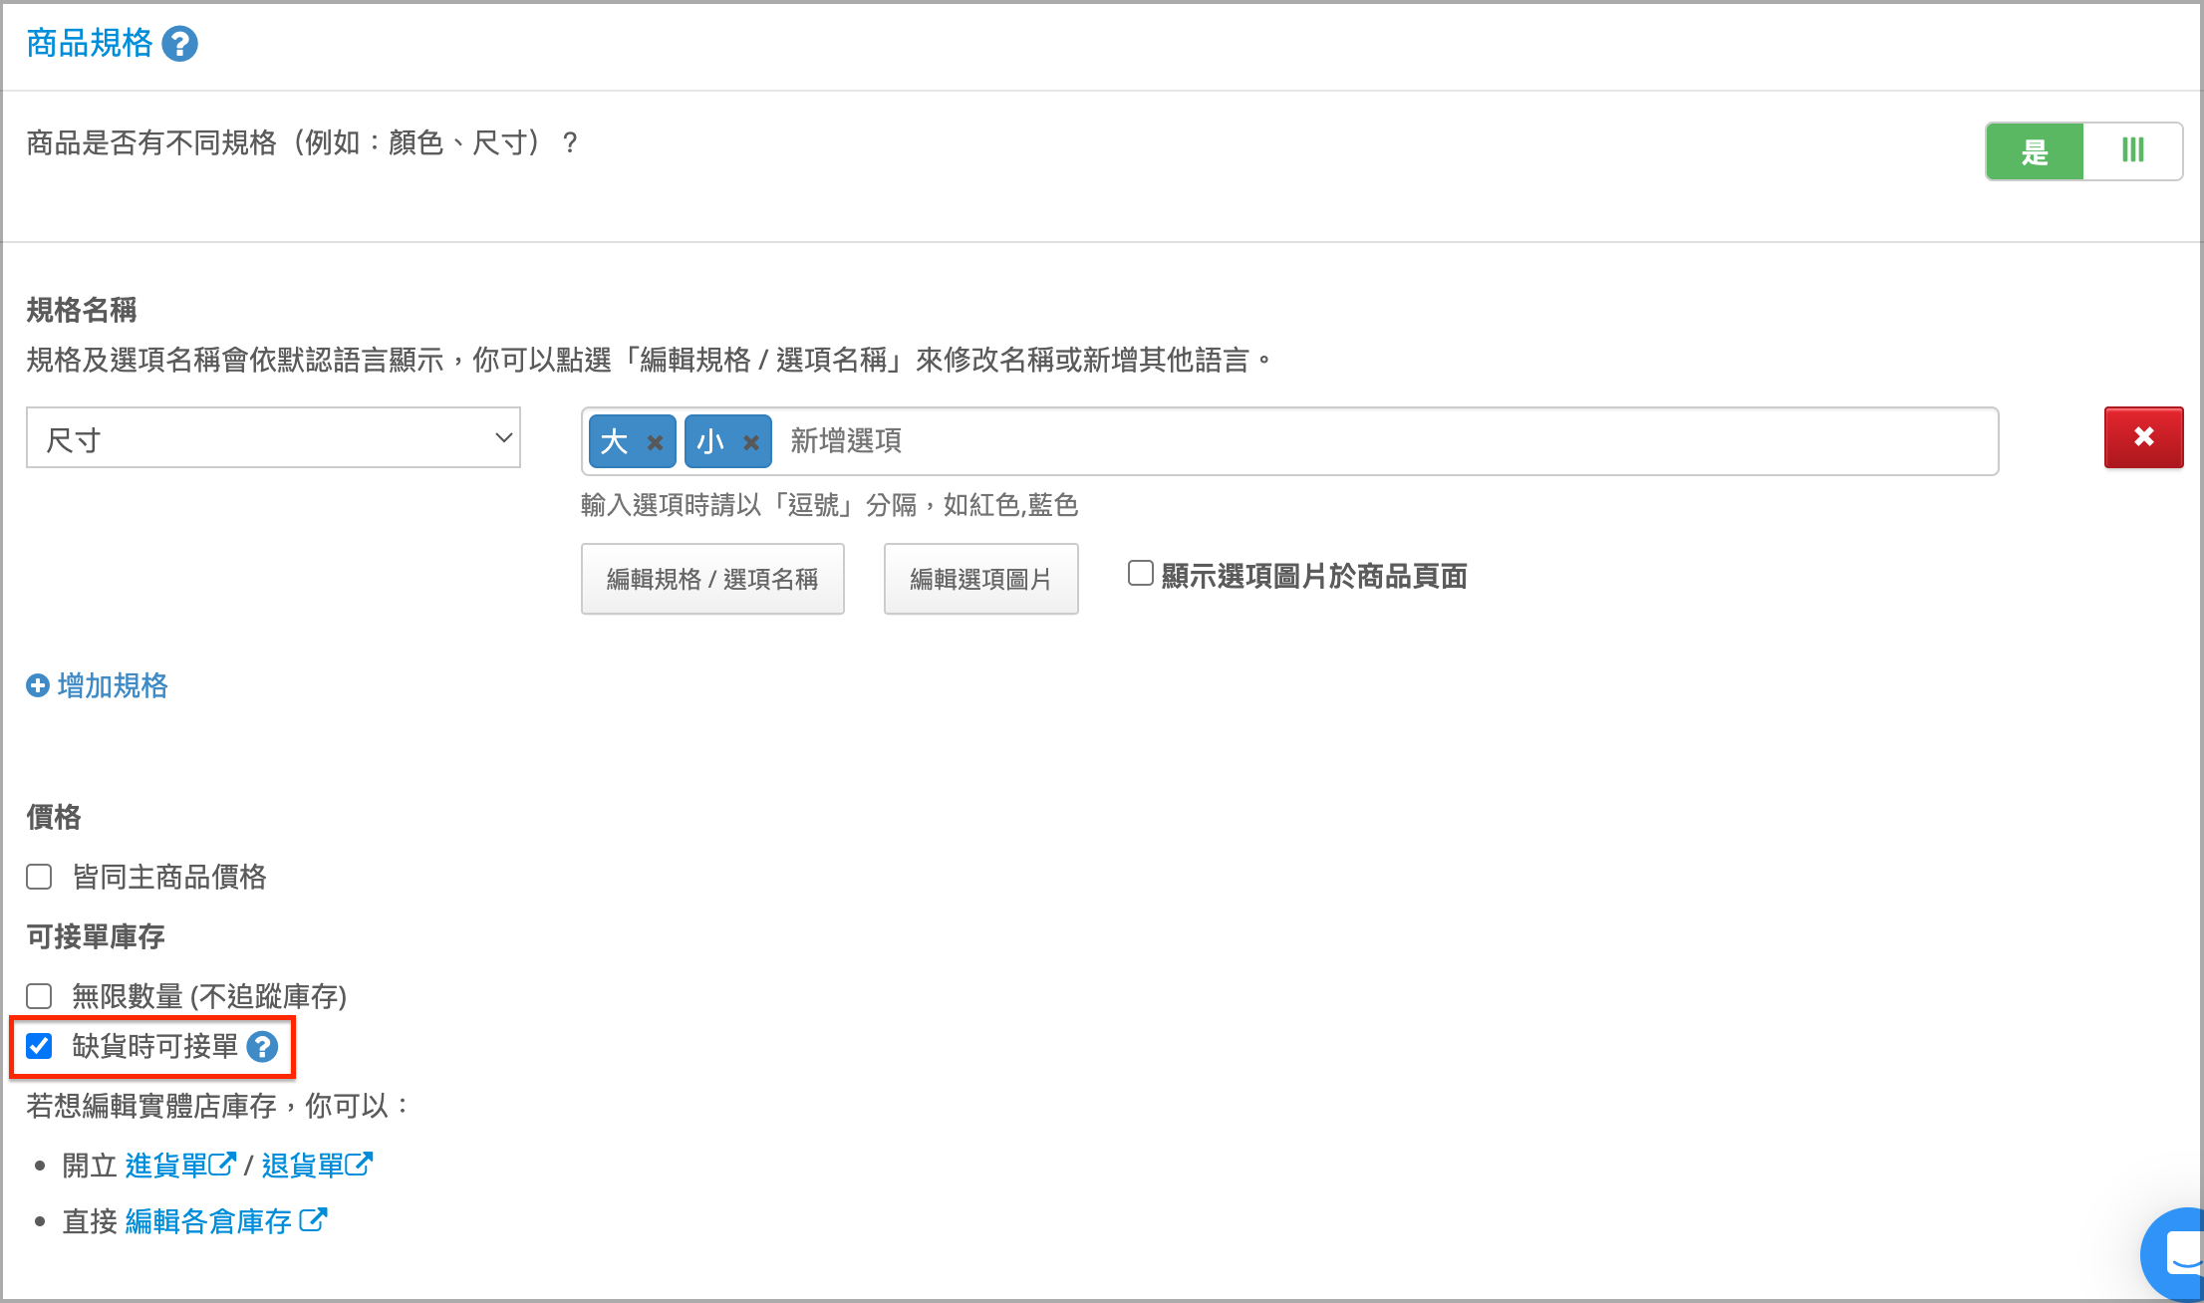The width and height of the screenshot is (2204, 1303).
Task: Open the 商品規格 help question icon
Action: click(x=179, y=44)
